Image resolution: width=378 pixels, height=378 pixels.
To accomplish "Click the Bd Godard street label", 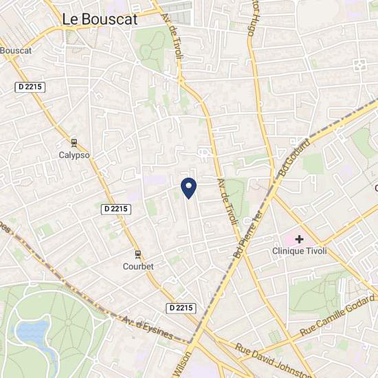I will [294, 157].
